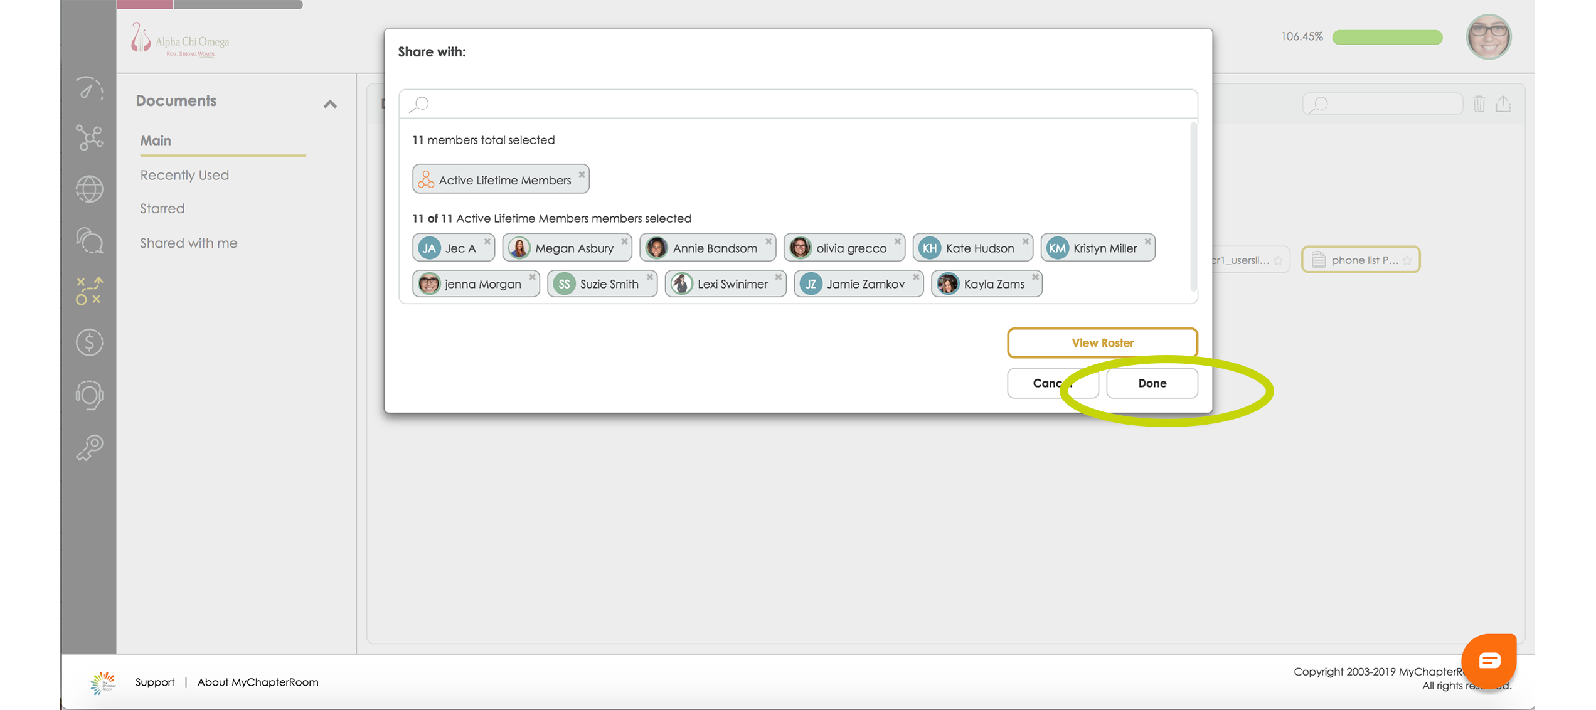The width and height of the screenshot is (1596, 710).
Task: Open the chat bubbles sidebar icon
Action: (x=89, y=240)
